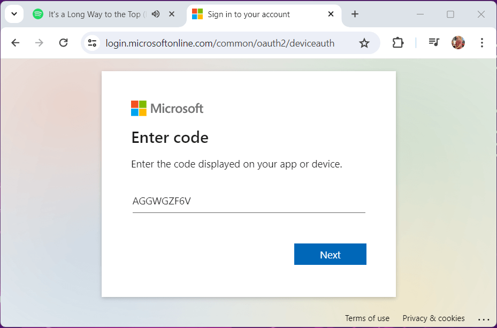Viewport: 497px width, 328px height.
Task: Open the Terms of use link
Action: point(367,318)
